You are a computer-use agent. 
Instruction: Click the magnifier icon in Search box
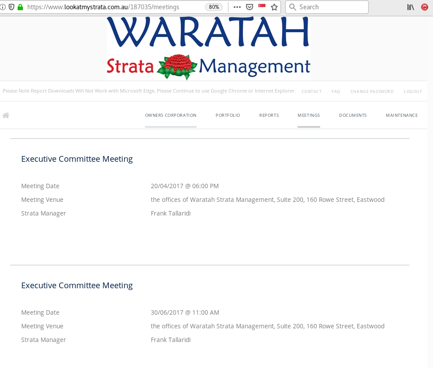tap(292, 7)
